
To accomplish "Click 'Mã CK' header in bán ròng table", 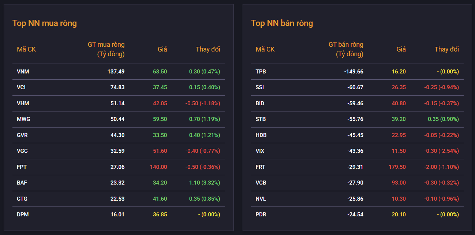I will coord(265,49).
